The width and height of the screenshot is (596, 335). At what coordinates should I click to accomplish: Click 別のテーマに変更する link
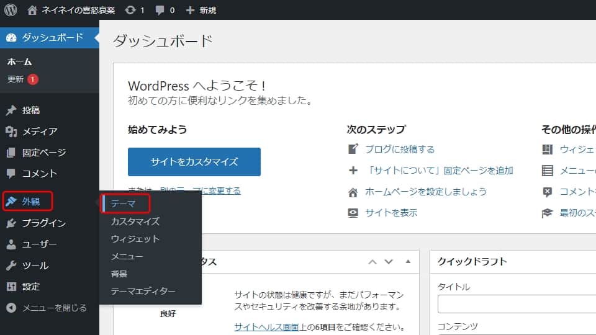click(x=200, y=190)
